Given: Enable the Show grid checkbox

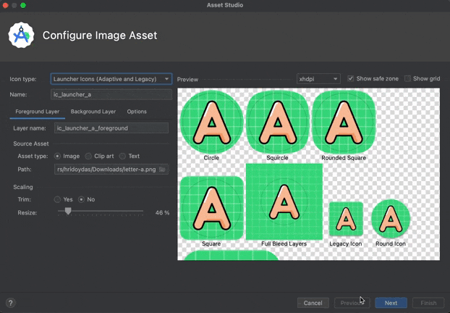Looking at the screenshot, I should click(407, 78).
